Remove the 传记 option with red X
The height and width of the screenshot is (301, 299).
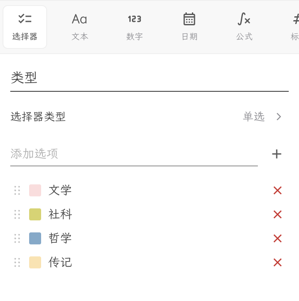click(277, 262)
